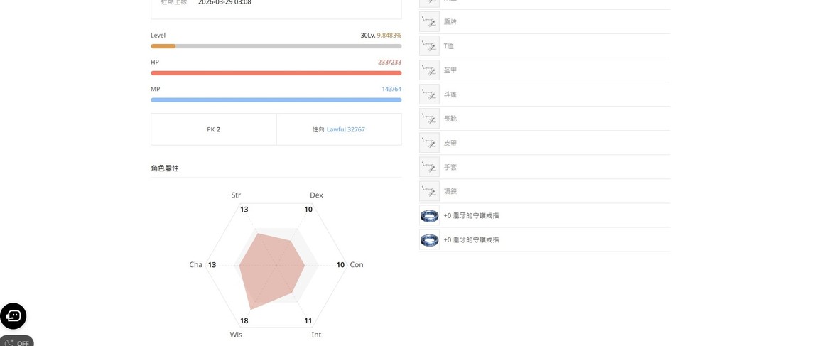Click the orange Level progress bar
This screenshot has width=817, height=346.
coord(276,46)
